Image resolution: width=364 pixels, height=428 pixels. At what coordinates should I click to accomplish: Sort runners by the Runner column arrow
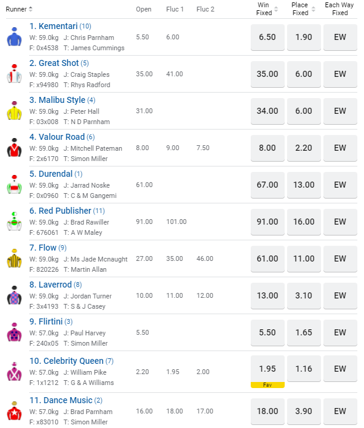pos(30,9)
